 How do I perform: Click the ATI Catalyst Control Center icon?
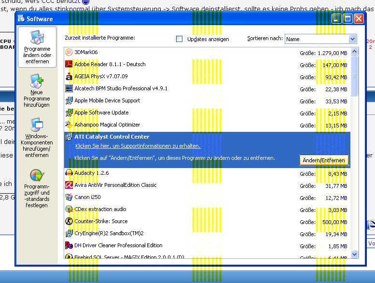69,137
